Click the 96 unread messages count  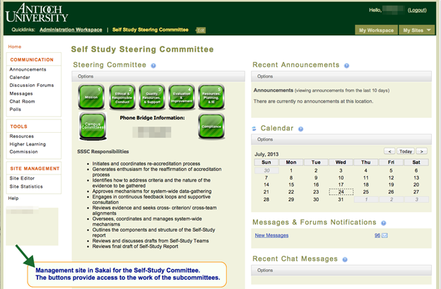[377, 235]
